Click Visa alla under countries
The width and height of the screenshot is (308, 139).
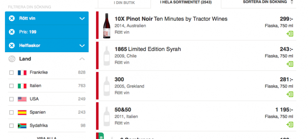pos(47,138)
